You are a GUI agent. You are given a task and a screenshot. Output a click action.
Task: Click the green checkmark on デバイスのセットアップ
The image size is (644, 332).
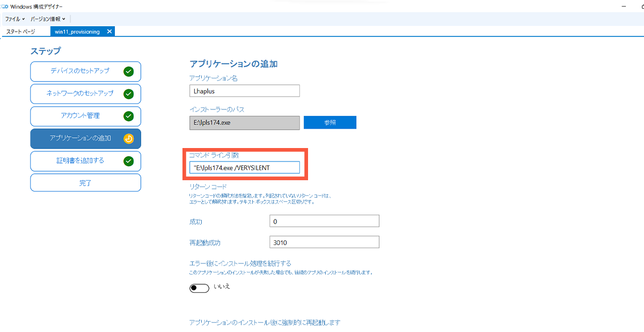(128, 71)
